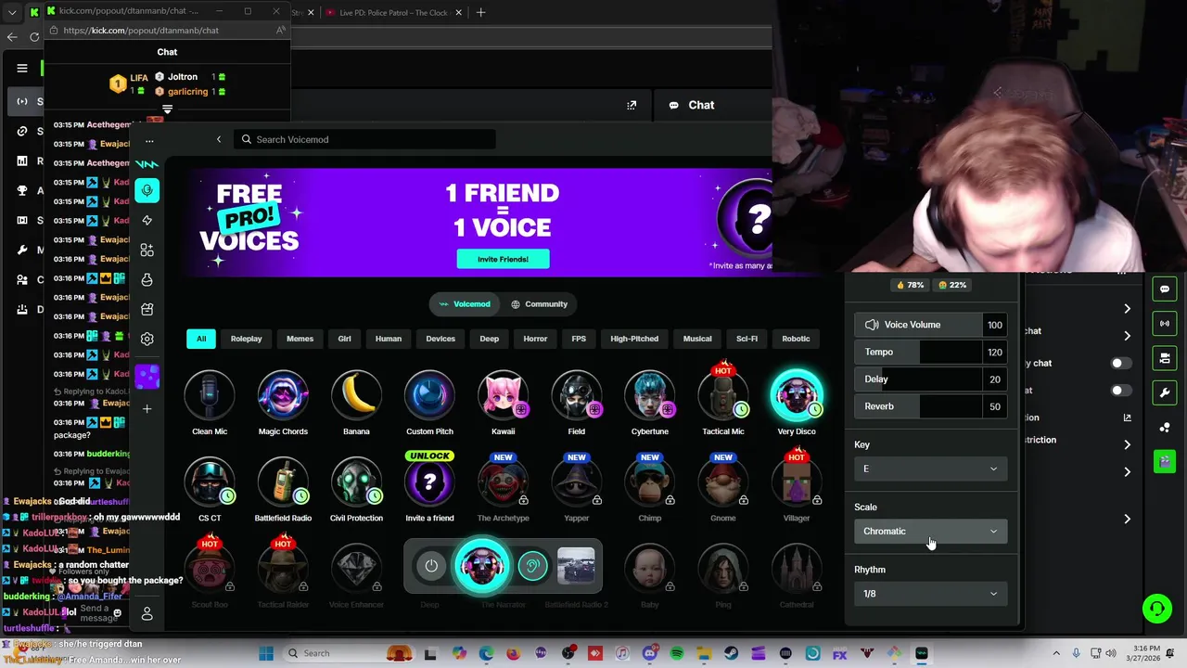Open Voicemod settings gear in sidebar

point(147,339)
